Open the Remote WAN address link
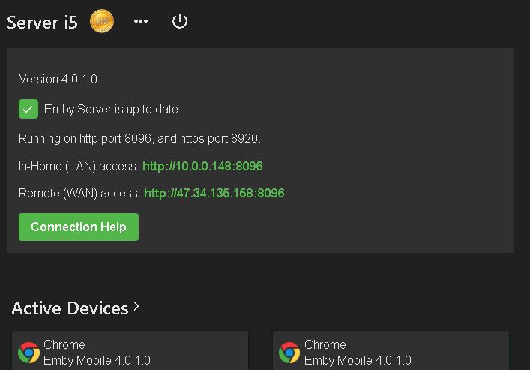530x370 pixels. [214, 194]
